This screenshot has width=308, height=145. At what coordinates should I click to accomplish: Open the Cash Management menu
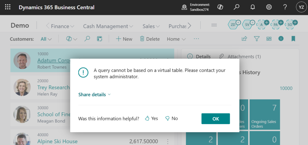(x=108, y=26)
